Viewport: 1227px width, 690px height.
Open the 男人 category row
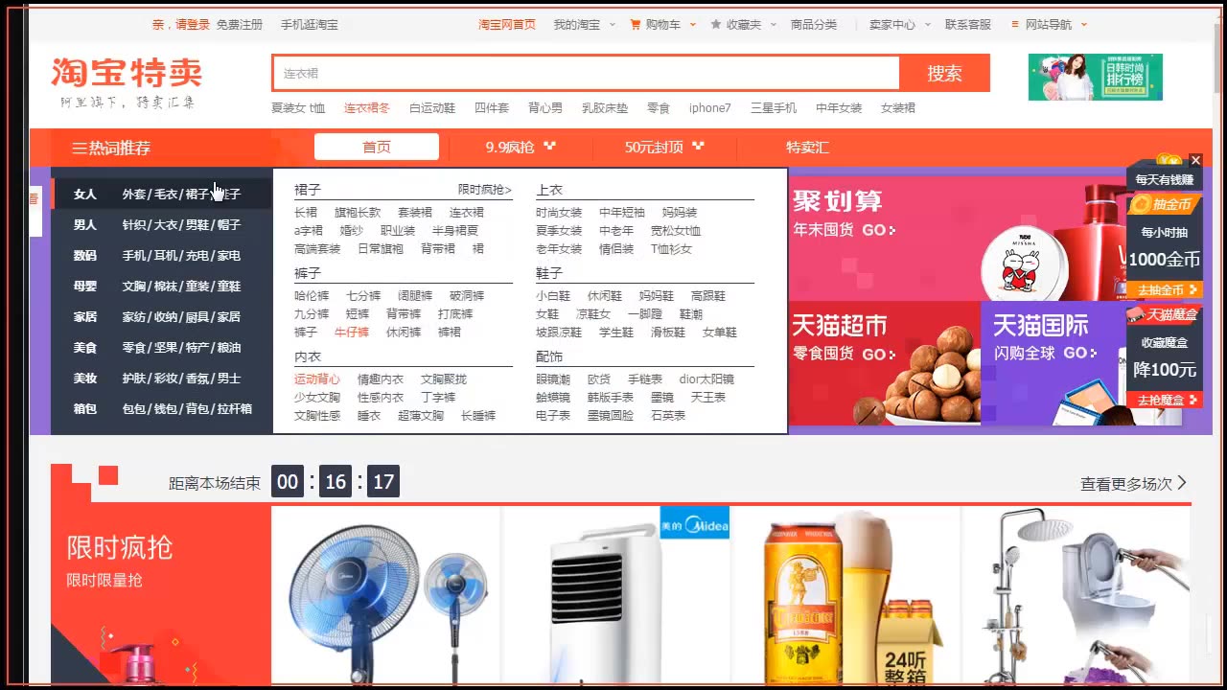point(162,224)
